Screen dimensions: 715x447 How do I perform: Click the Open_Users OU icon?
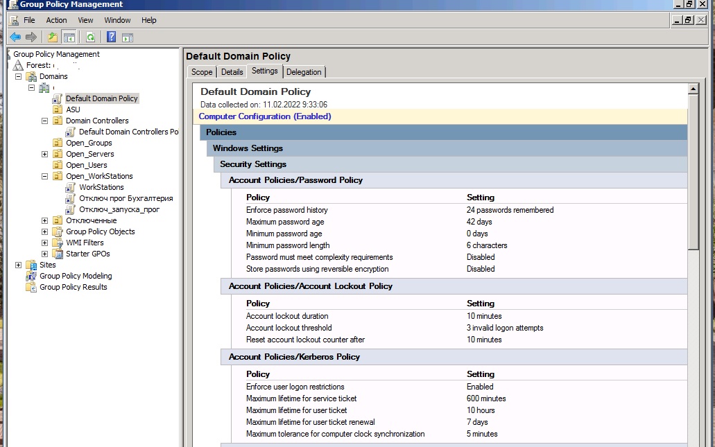[58, 165]
